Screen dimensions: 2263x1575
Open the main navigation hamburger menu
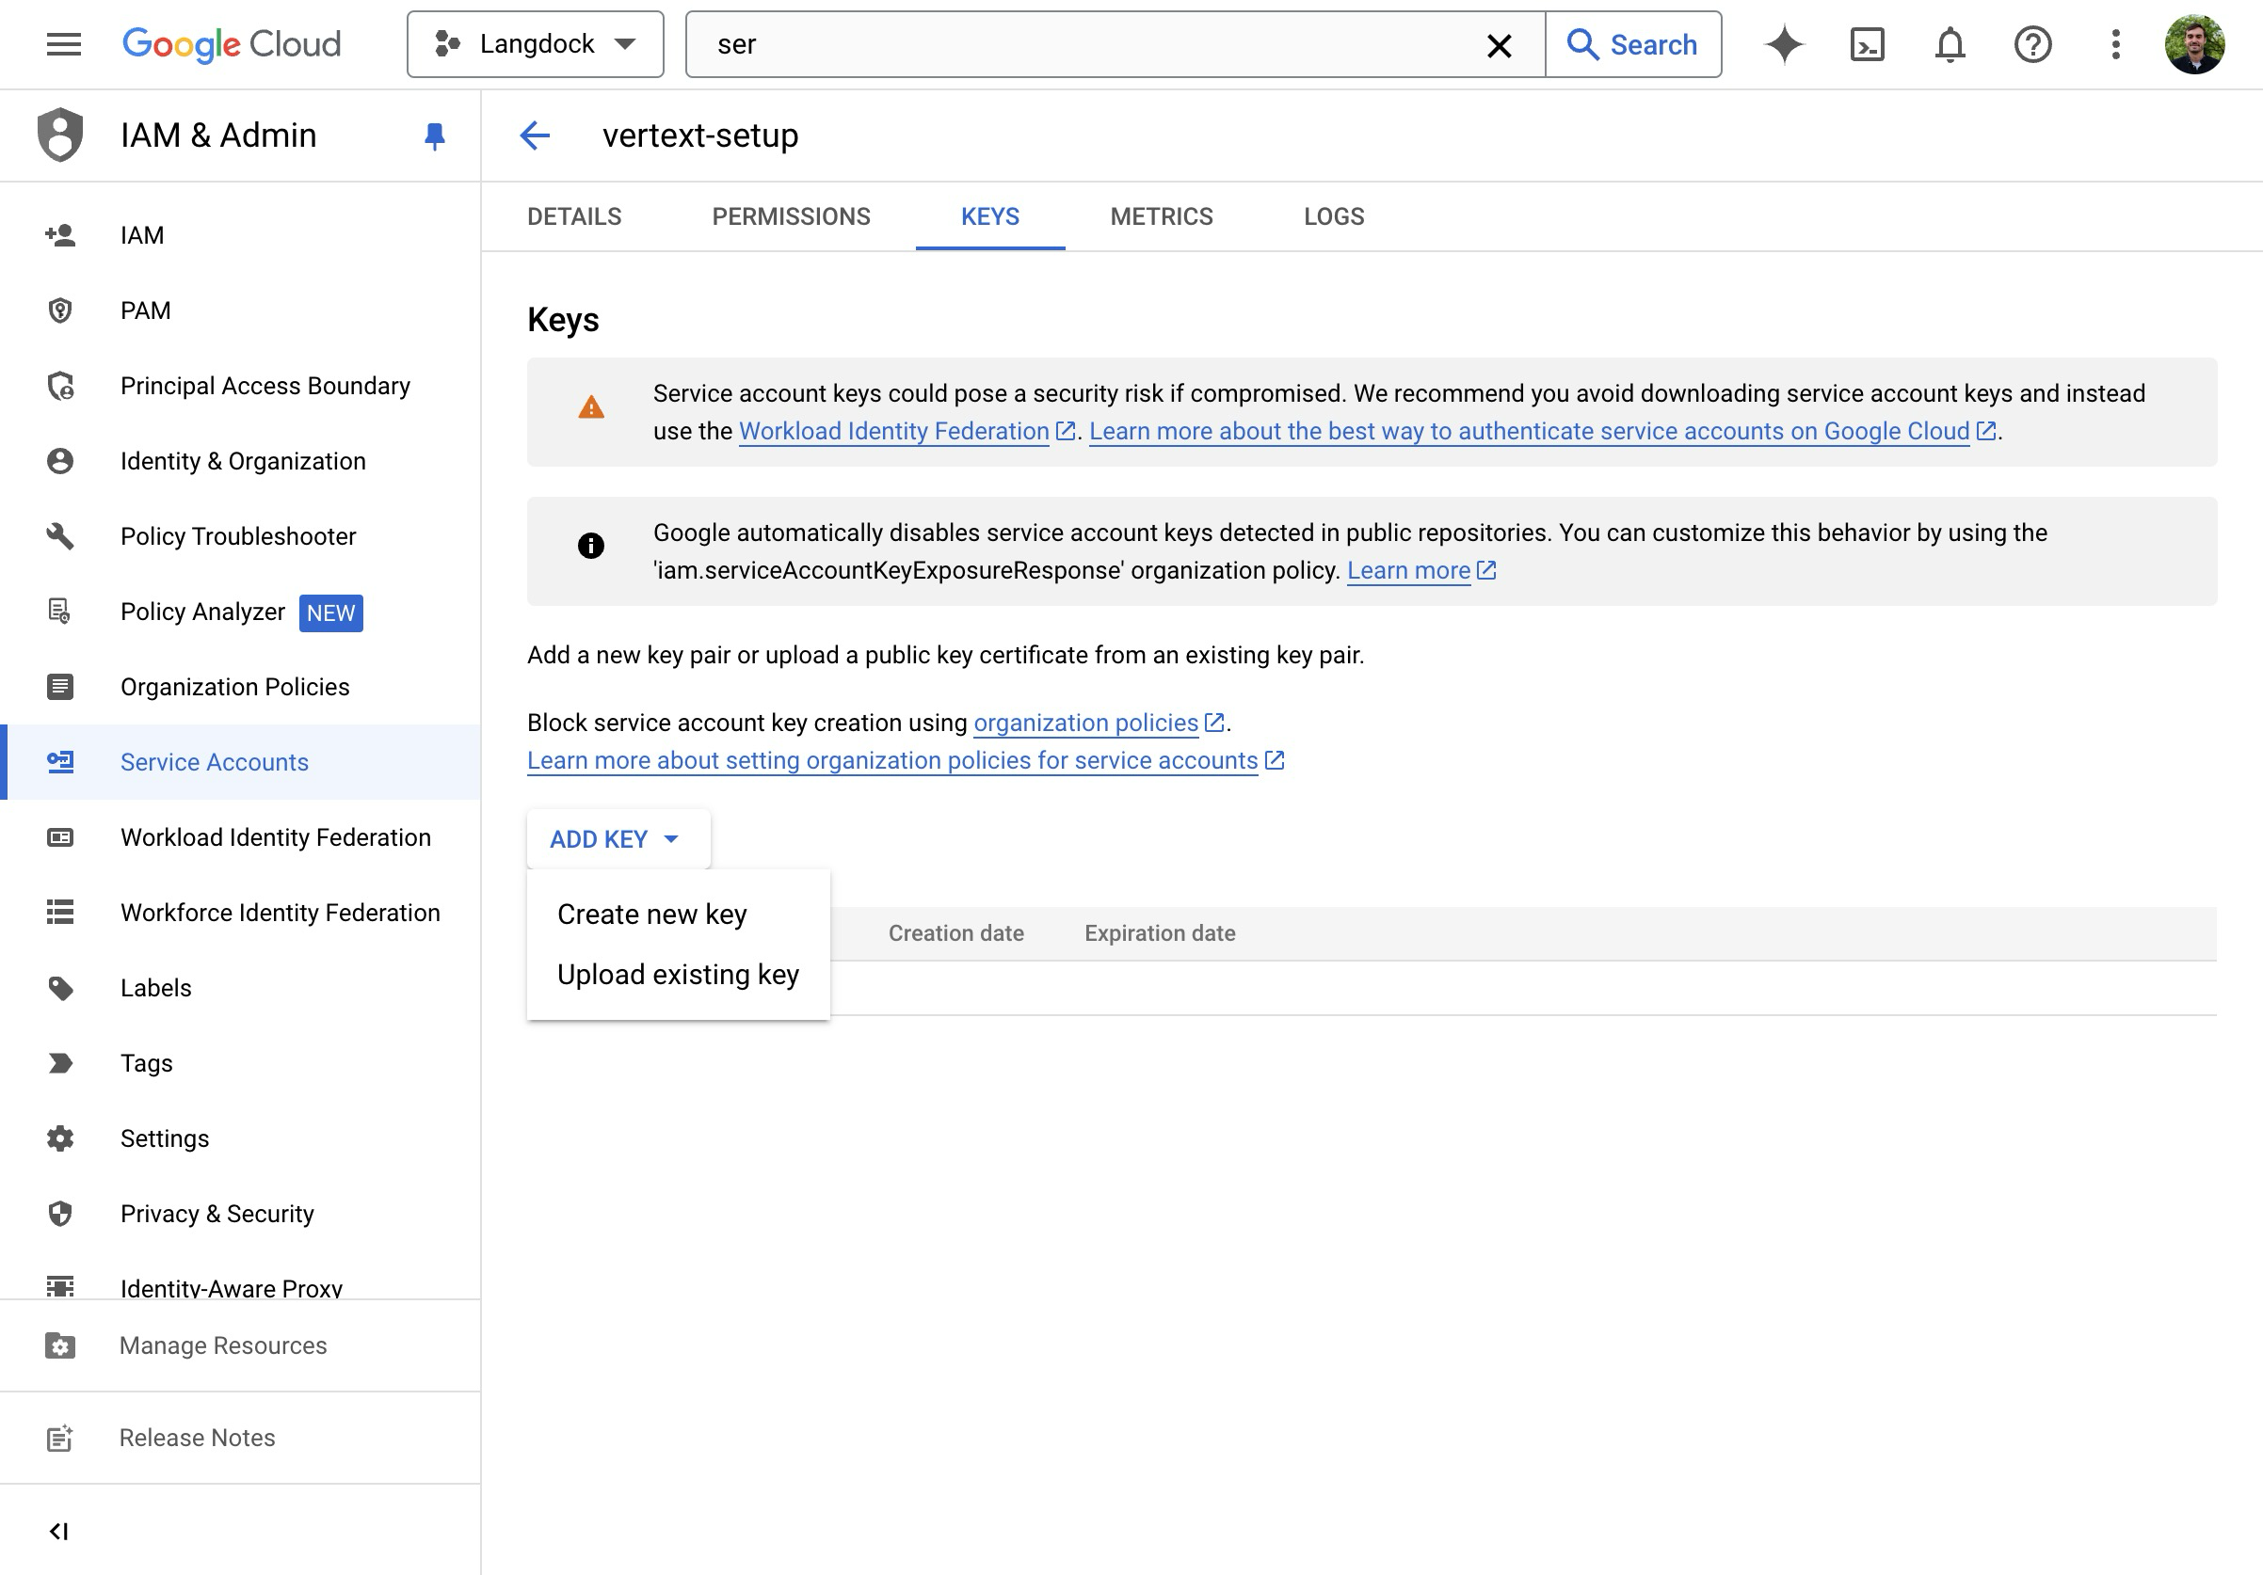pyautogui.click(x=64, y=44)
